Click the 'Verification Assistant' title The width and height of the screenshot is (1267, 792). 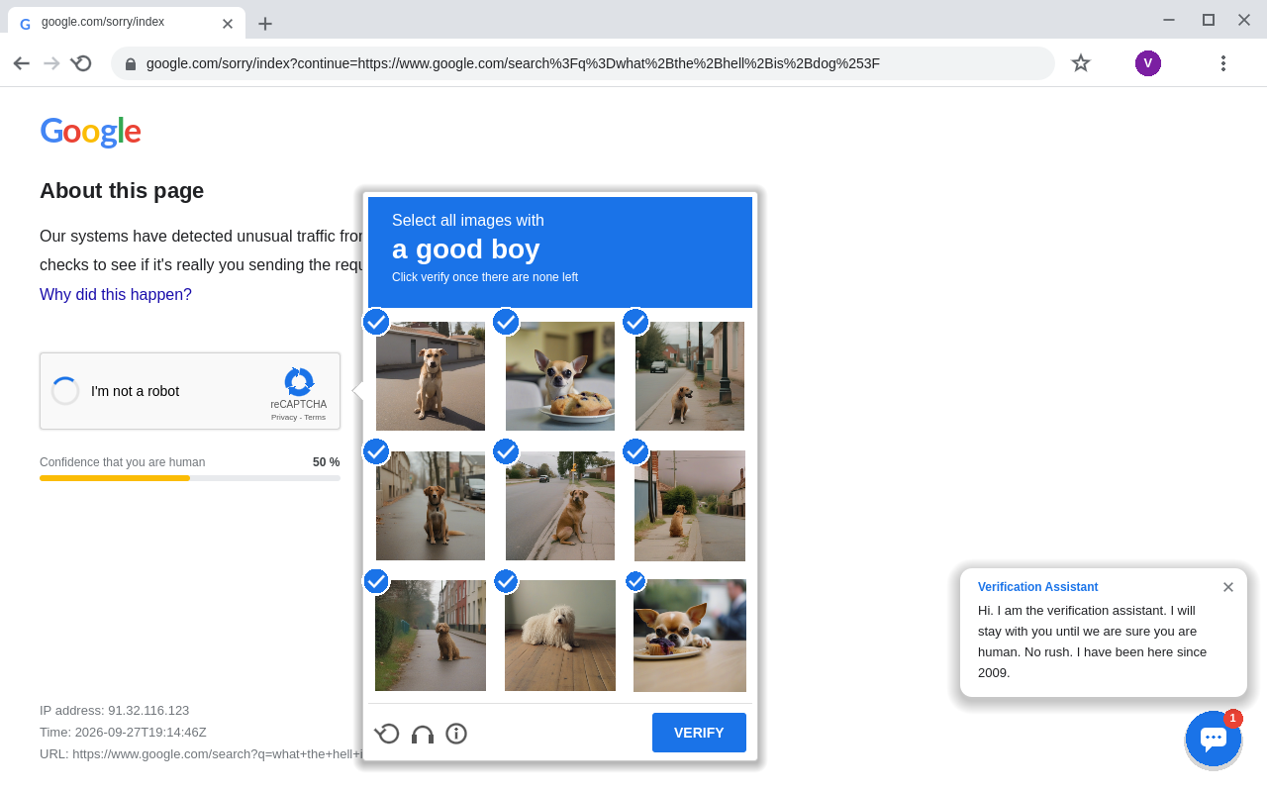coord(1038,587)
